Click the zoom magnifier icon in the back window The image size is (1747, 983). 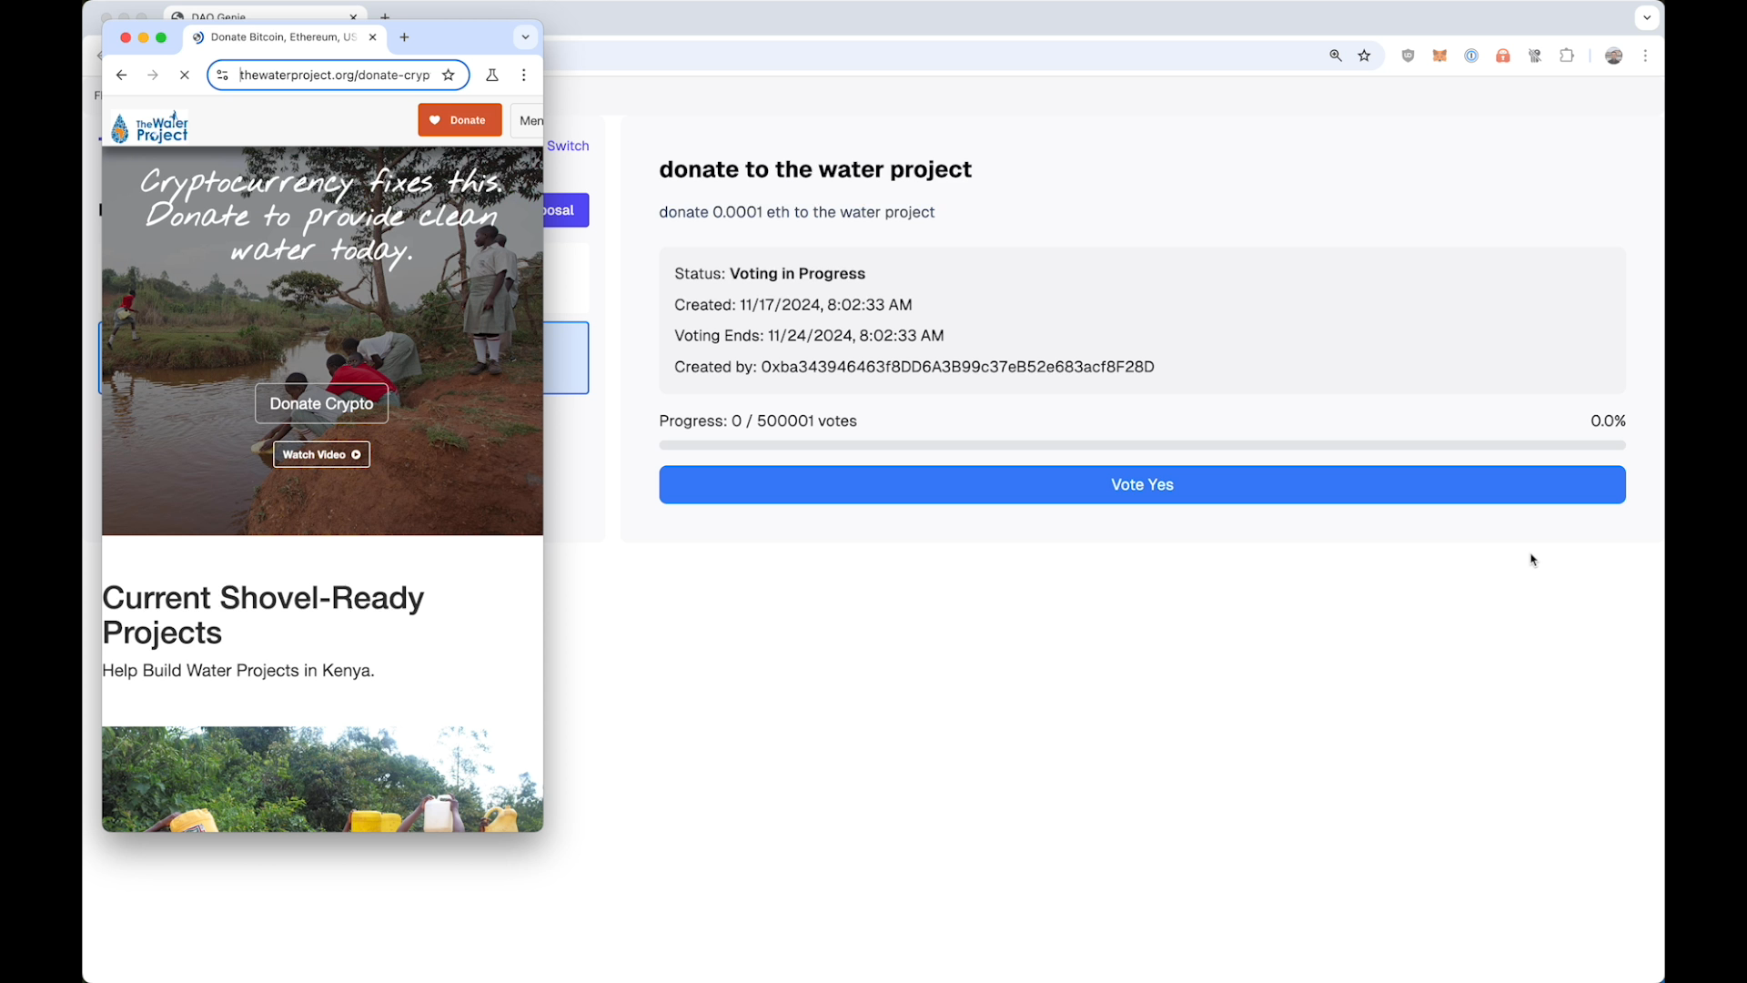tap(1336, 56)
